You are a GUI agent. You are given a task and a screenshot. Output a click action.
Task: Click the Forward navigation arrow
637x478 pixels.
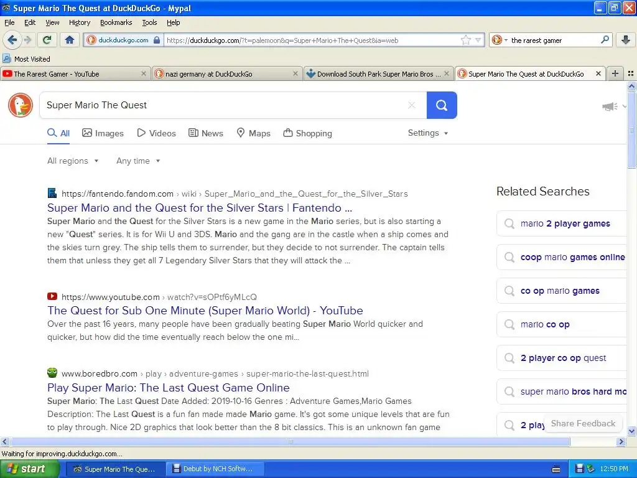click(x=27, y=40)
